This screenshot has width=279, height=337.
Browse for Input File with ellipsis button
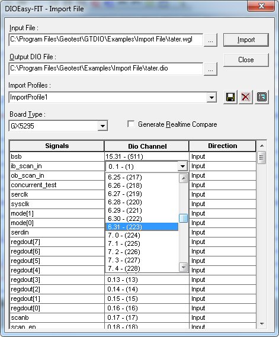pos(210,40)
